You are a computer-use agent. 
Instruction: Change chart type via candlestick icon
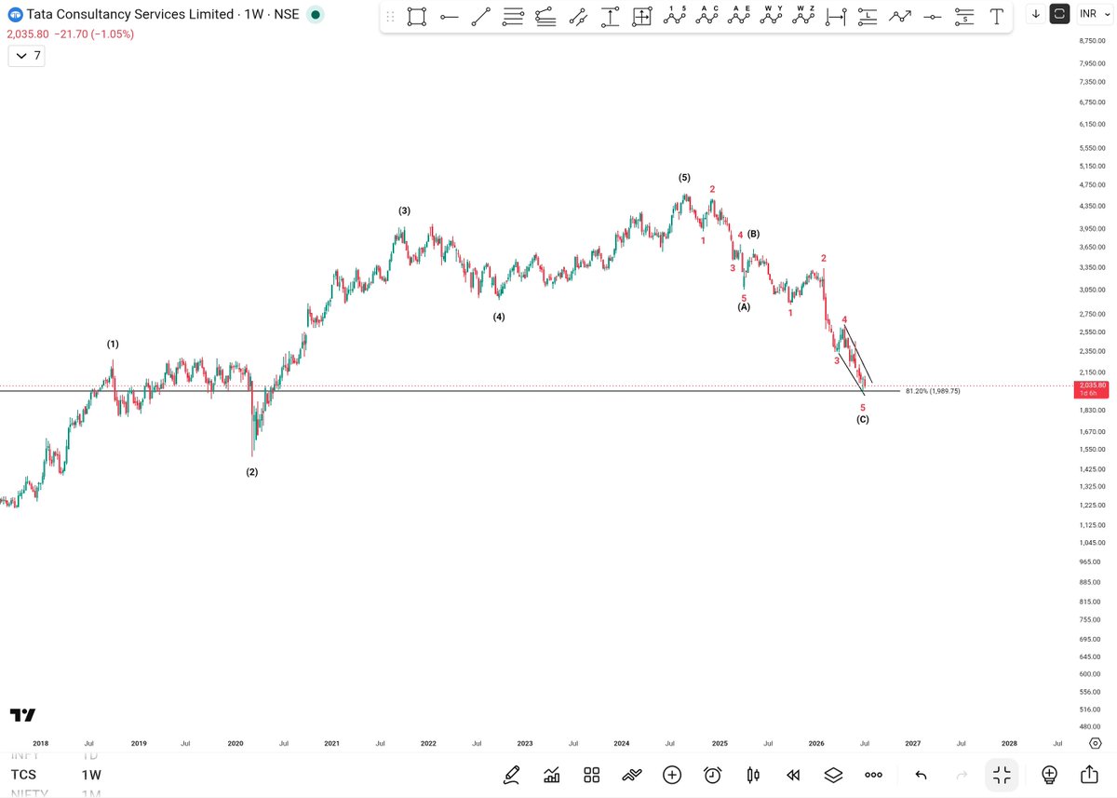(753, 775)
